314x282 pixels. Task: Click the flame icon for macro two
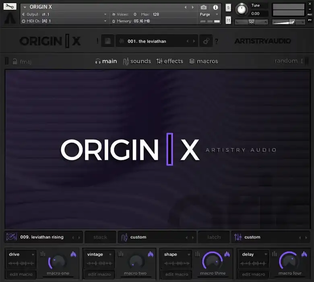point(151,254)
